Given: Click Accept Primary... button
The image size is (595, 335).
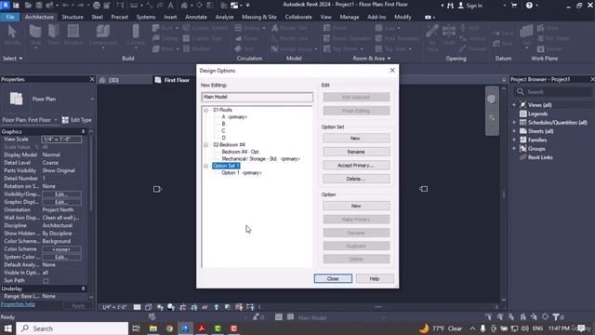Looking at the screenshot, I should point(356,166).
